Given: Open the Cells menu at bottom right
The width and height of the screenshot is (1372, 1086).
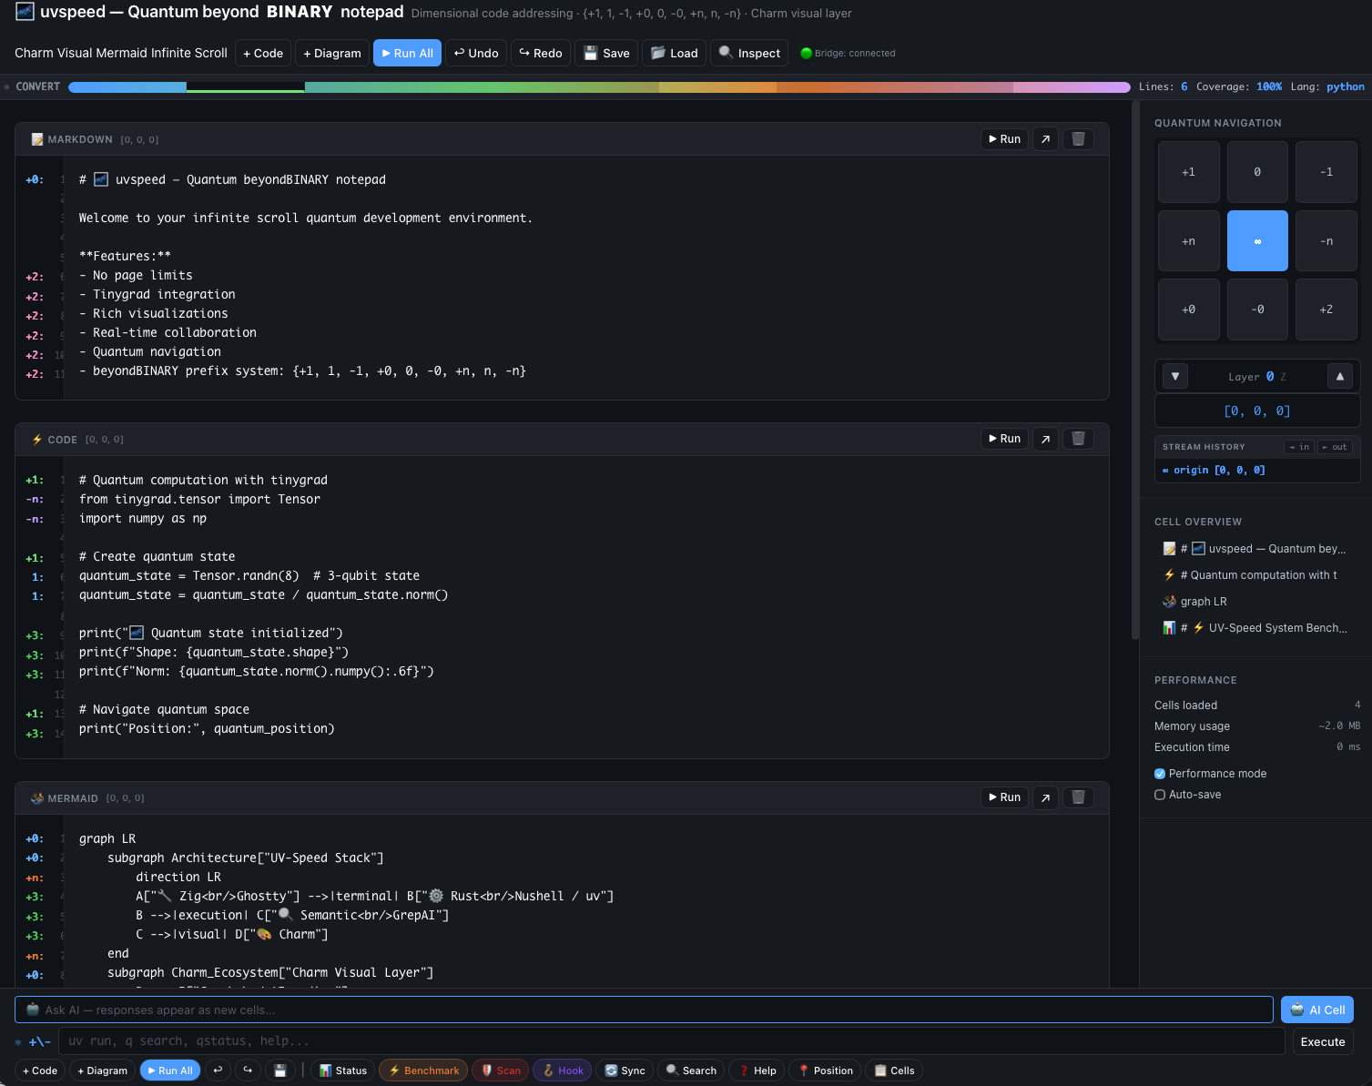Looking at the screenshot, I should click(x=893, y=1071).
